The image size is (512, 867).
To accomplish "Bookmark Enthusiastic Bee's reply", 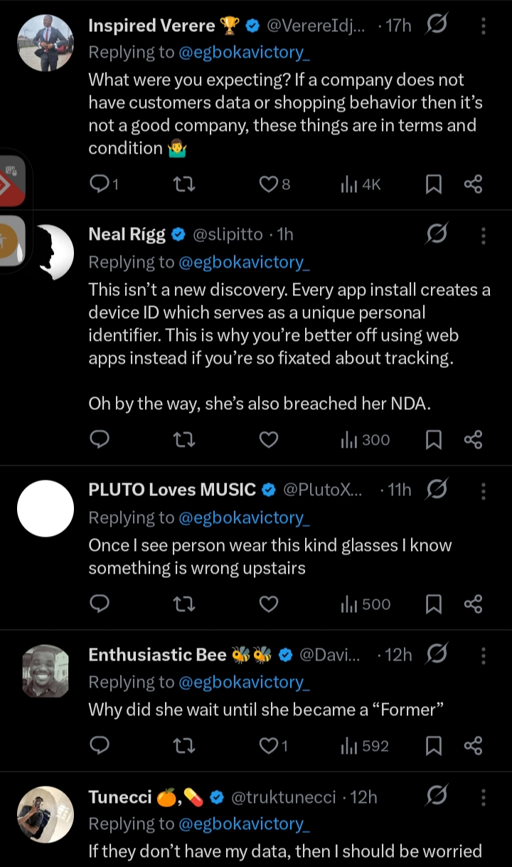I will (x=433, y=745).
